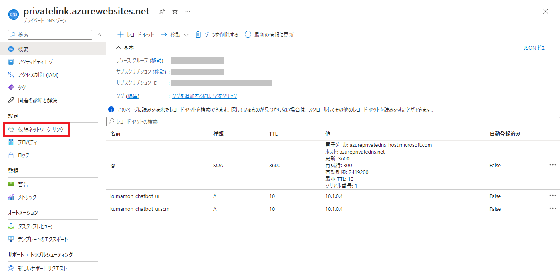Screen dimensions: 560x280
Task: Click the レコード セットの検索 field
Action: (x=332, y=122)
